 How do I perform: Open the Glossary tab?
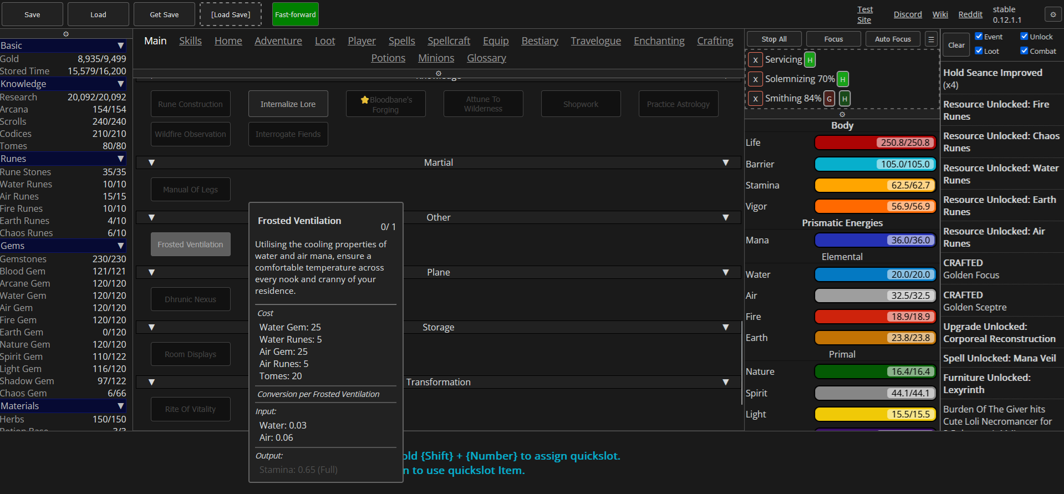pos(486,58)
